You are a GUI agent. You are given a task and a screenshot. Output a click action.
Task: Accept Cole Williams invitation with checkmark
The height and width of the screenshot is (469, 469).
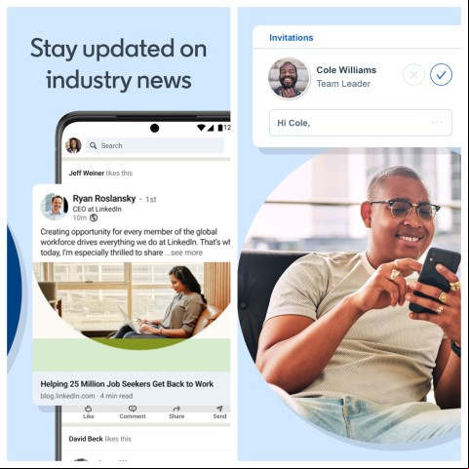click(441, 75)
